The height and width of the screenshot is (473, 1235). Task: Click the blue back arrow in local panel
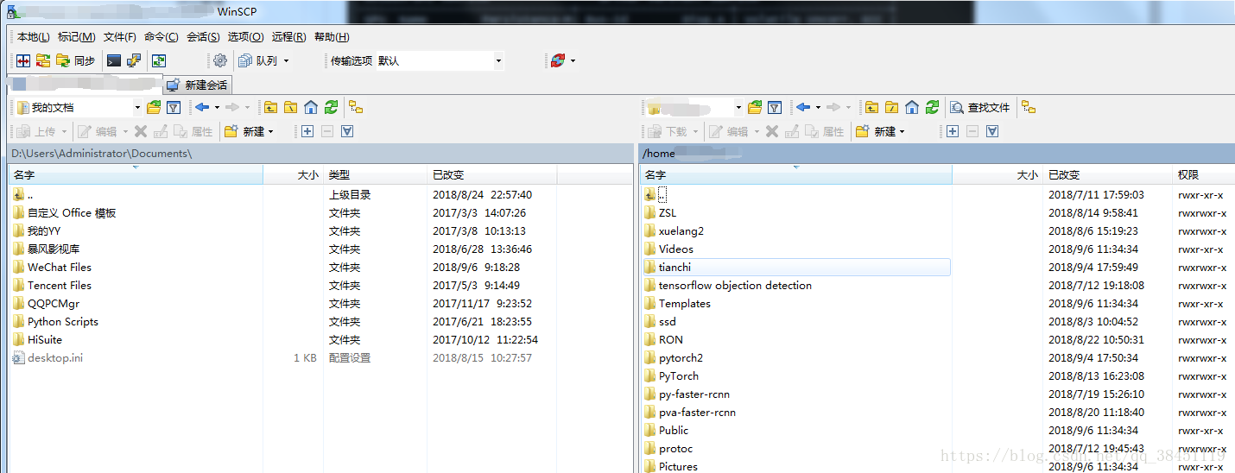tap(202, 107)
